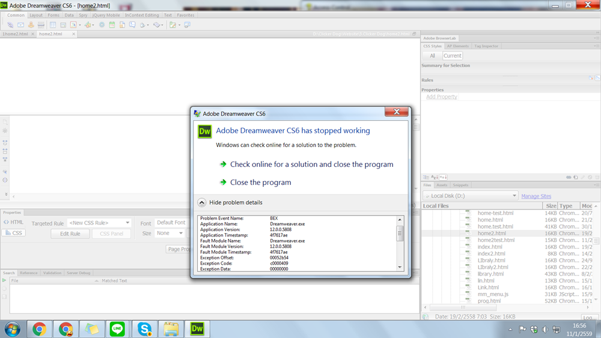Select mm_menu.js in Local Files
Image resolution: width=601 pixels, height=338 pixels.
[x=493, y=294]
